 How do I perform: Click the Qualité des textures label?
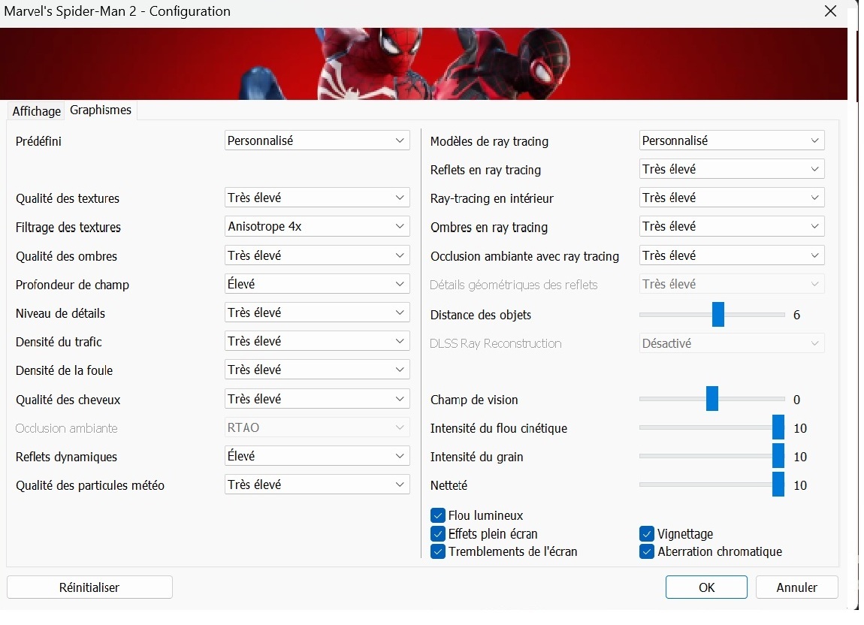click(x=67, y=198)
